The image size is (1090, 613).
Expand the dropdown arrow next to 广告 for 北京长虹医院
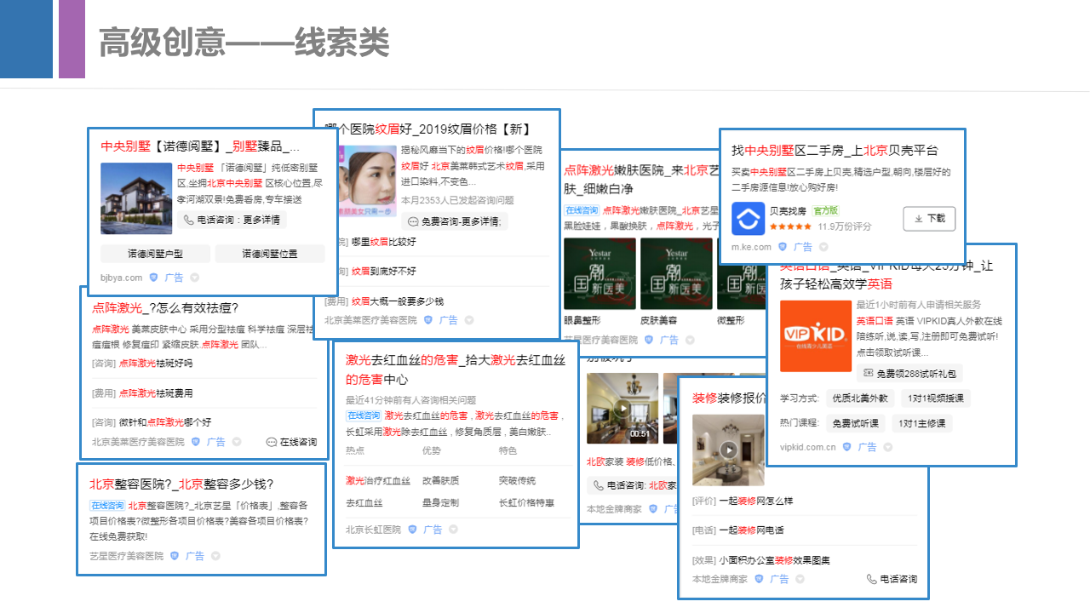click(453, 530)
